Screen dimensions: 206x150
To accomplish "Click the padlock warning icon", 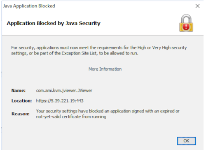I will click(x=186, y=23).
